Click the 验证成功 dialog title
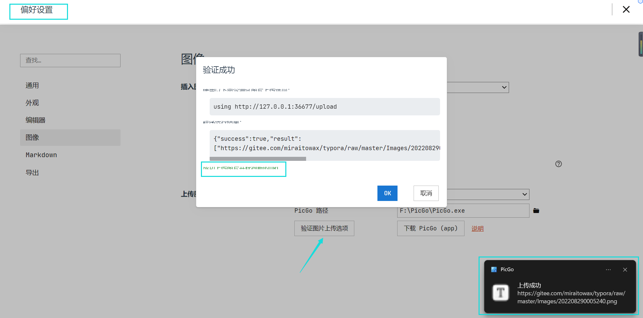The image size is (643, 318). tap(219, 70)
